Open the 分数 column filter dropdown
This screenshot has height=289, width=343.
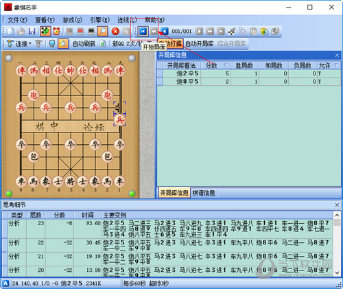[226, 66]
